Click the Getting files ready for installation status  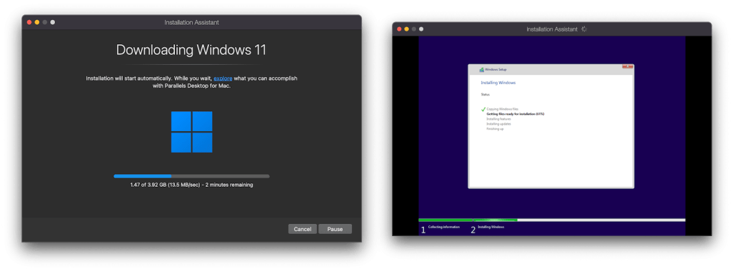click(x=515, y=113)
